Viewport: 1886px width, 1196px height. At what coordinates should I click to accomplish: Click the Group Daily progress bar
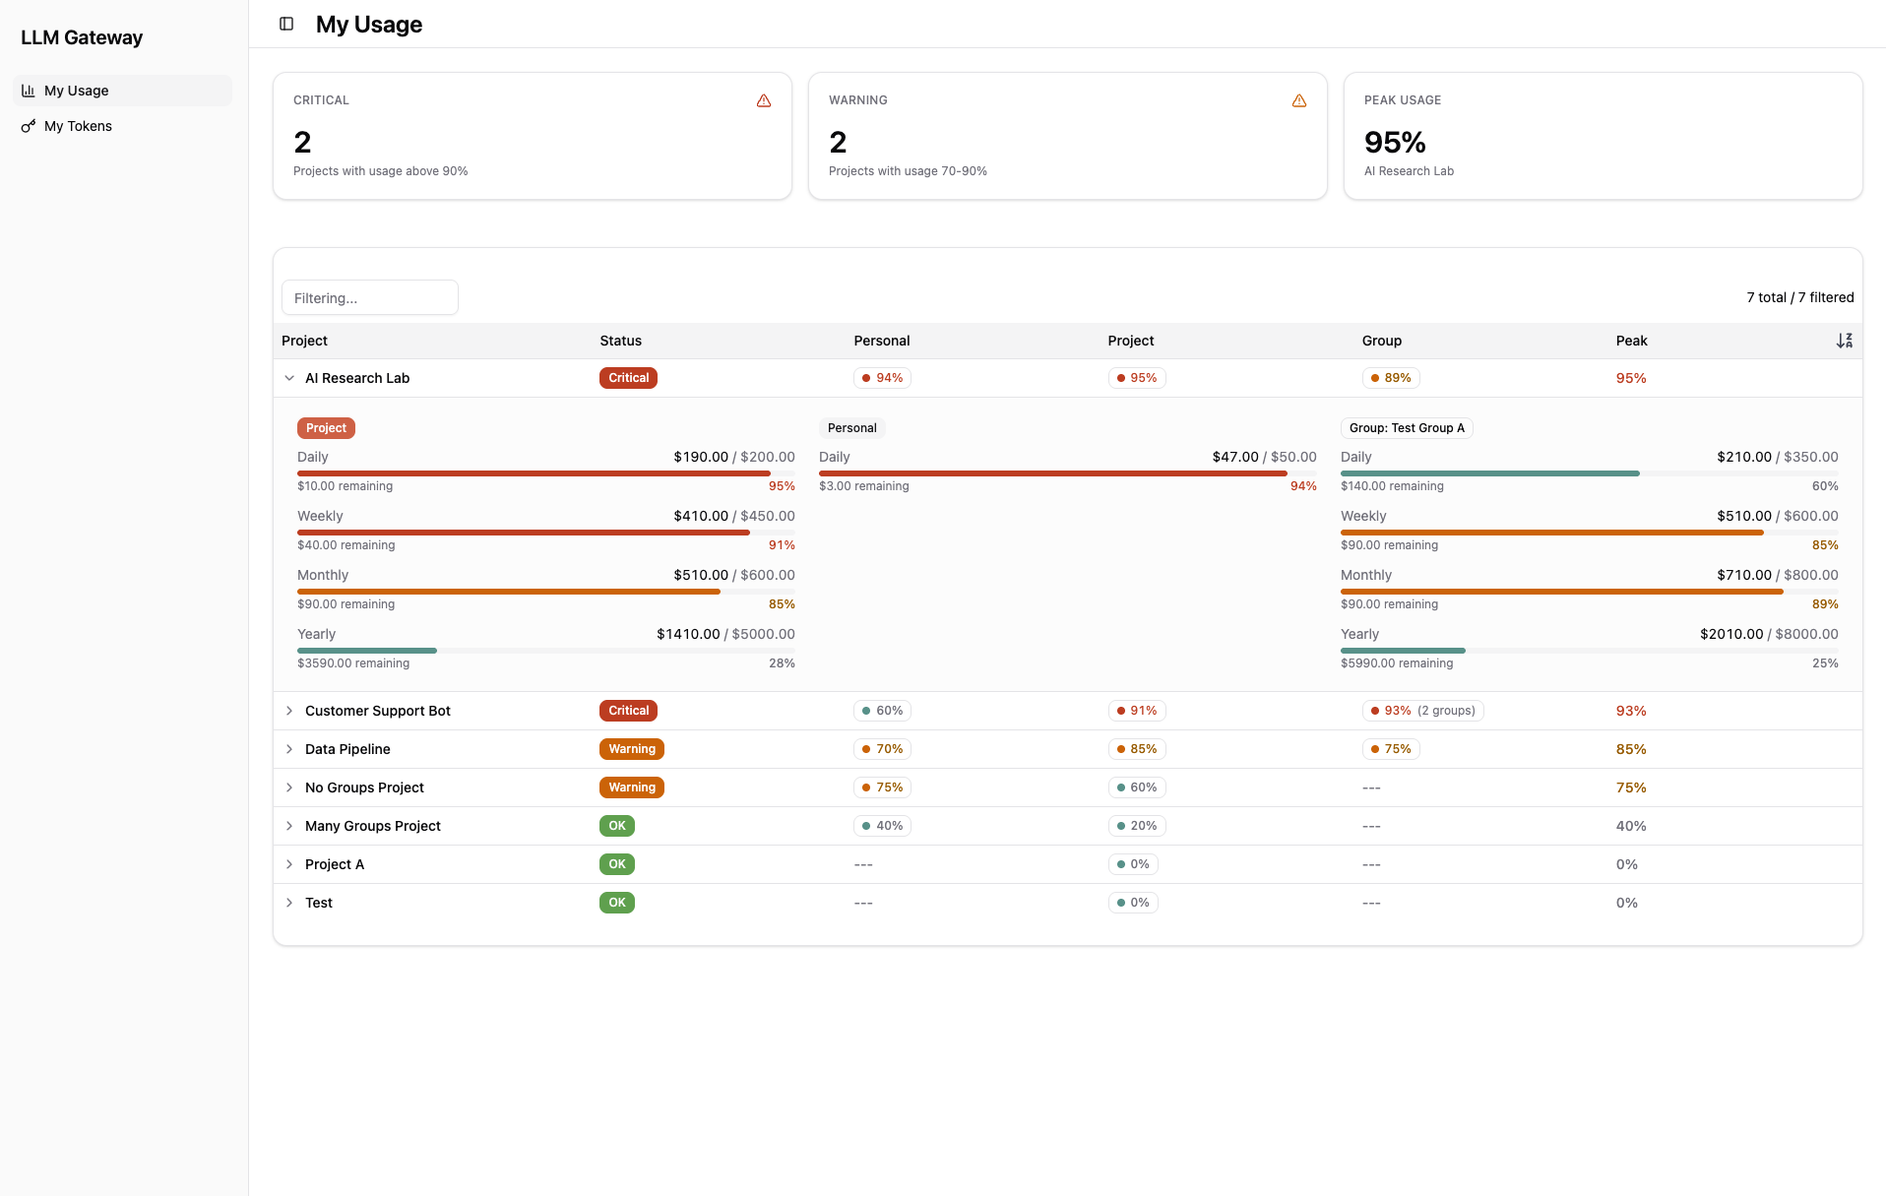click(x=1590, y=473)
